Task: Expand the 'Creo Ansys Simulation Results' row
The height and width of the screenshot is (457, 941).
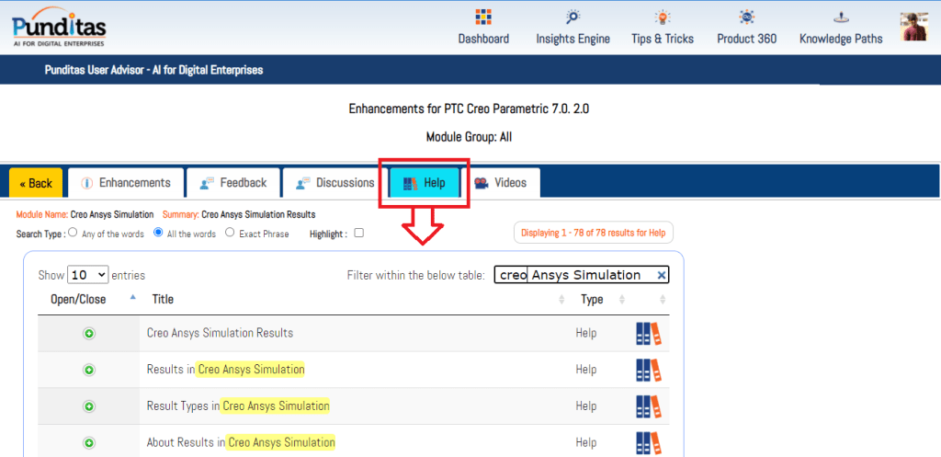Action: [89, 334]
